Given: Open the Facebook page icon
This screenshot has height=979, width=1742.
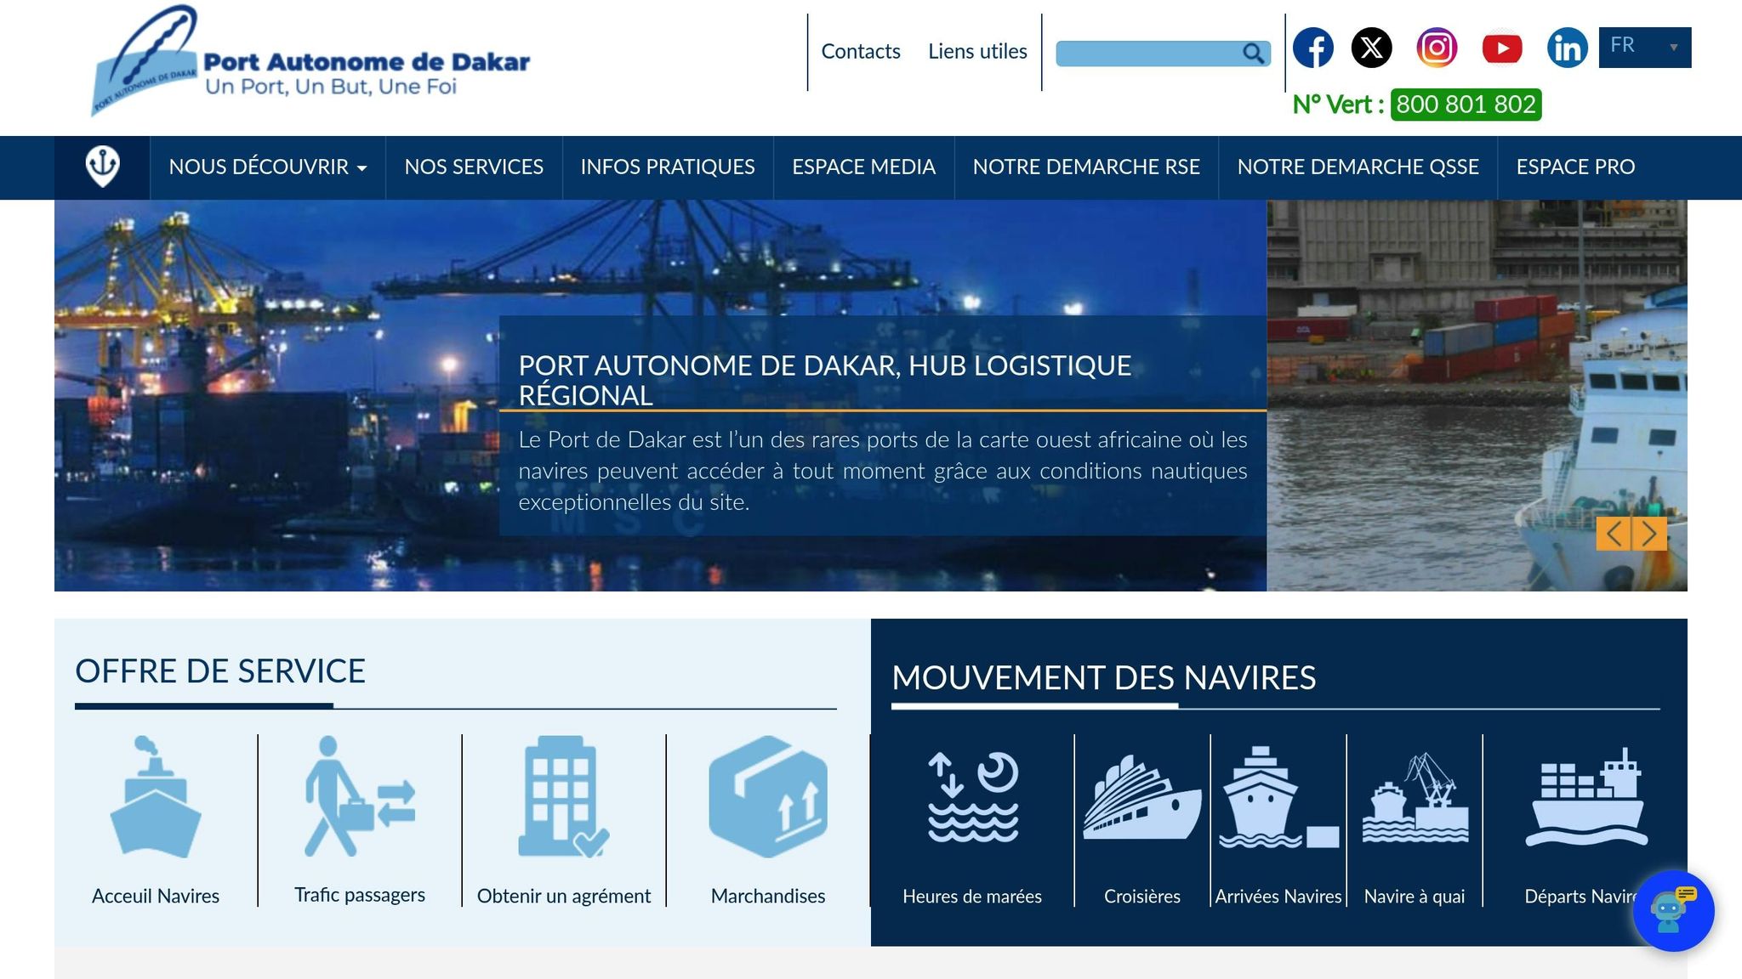Looking at the screenshot, I should [1313, 48].
